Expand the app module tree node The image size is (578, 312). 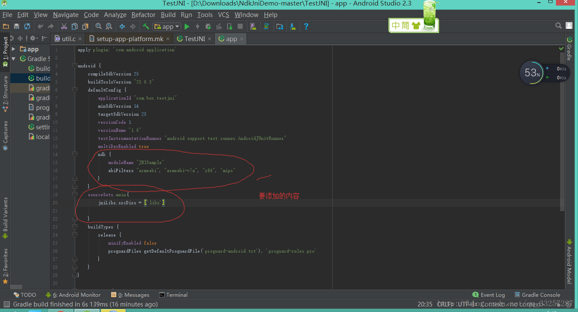(14, 49)
